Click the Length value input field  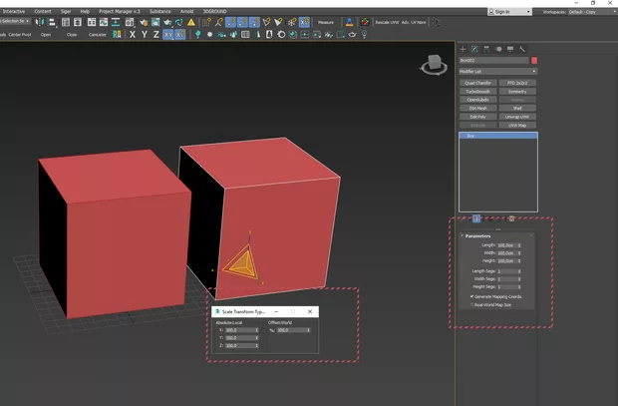506,244
